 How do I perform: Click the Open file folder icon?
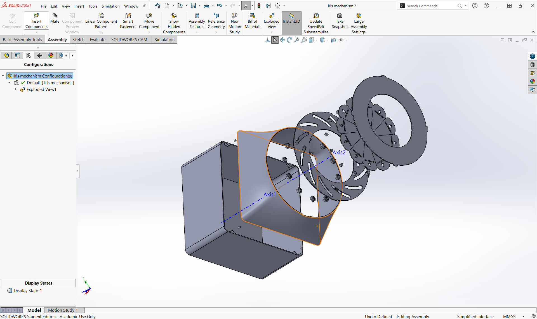point(180,6)
